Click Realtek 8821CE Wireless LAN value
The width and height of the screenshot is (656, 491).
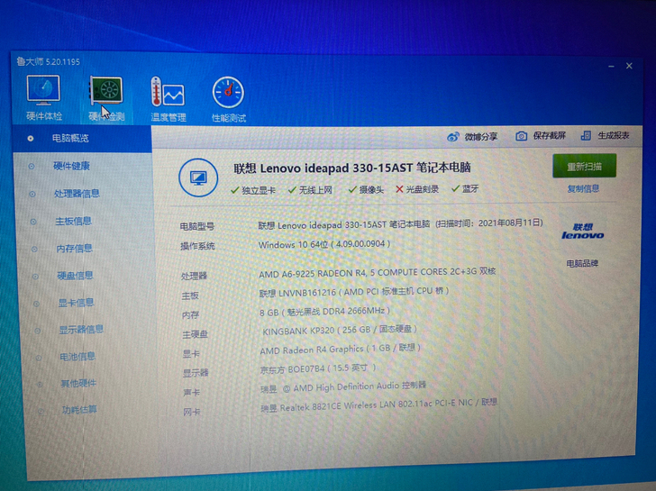click(x=379, y=405)
